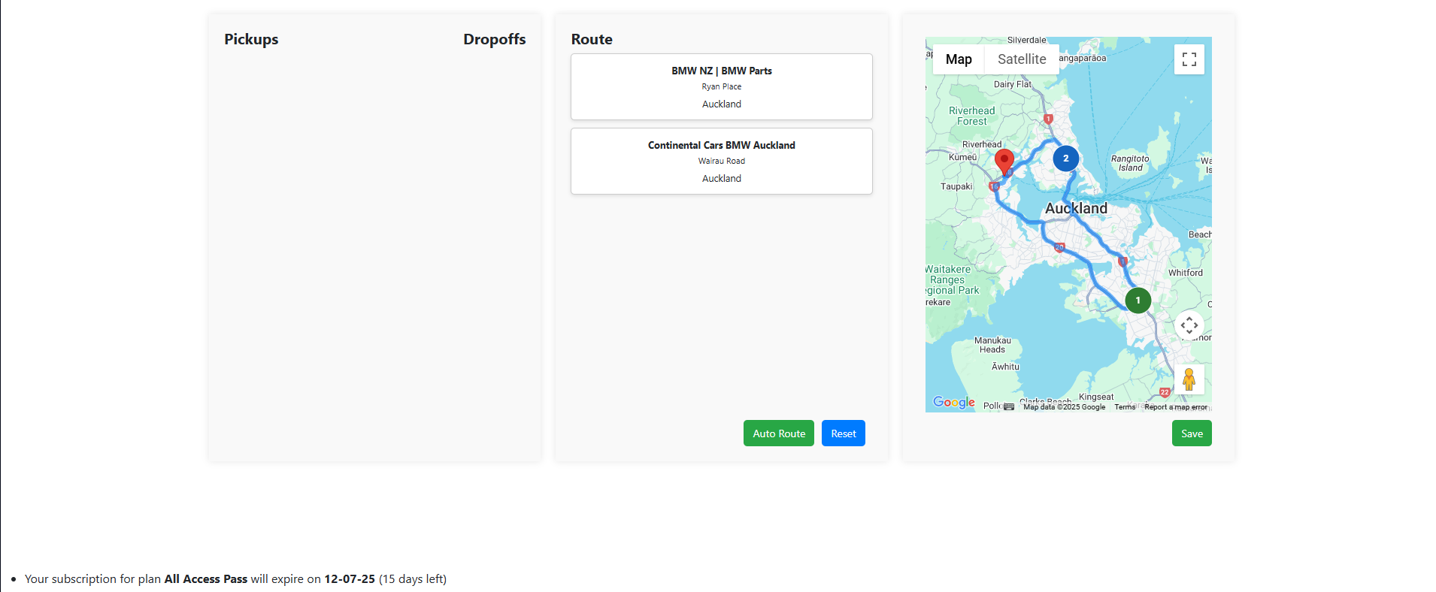Viewport: 1436px width, 592px height.
Task: Click the Taupaki map label
Action: click(956, 186)
